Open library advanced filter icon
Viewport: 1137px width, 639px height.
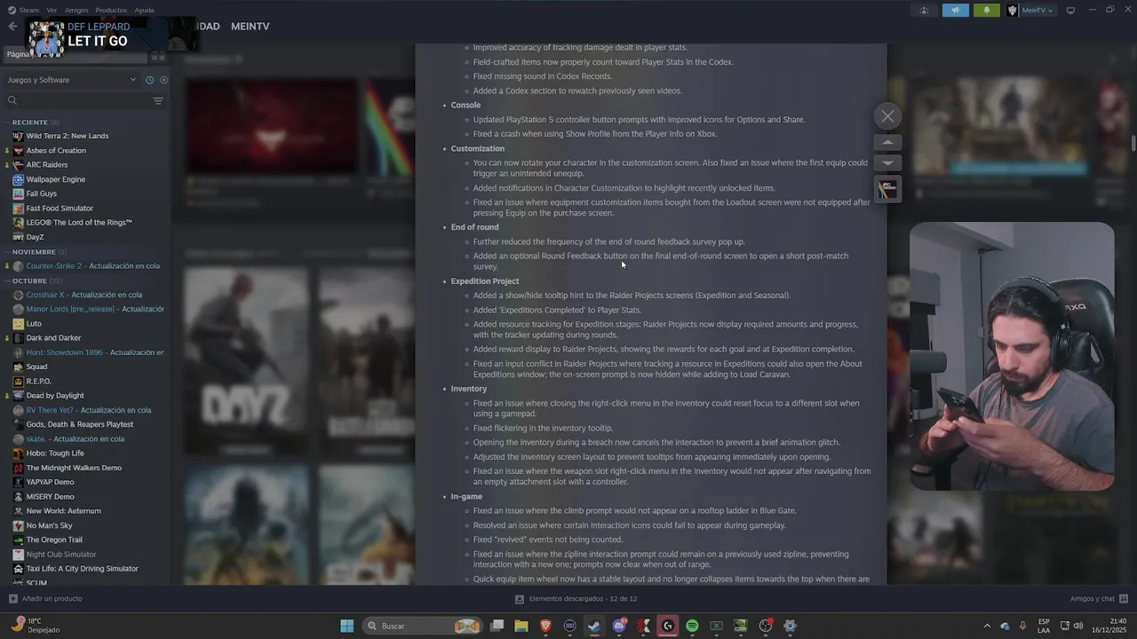click(158, 101)
